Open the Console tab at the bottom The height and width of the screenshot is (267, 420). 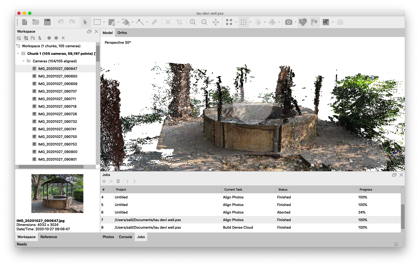pyautogui.click(x=125, y=237)
